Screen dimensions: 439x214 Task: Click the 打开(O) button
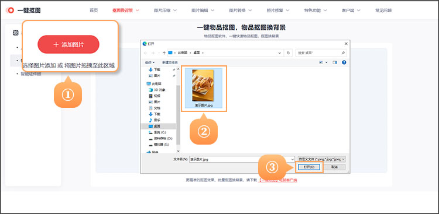(309, 167)
